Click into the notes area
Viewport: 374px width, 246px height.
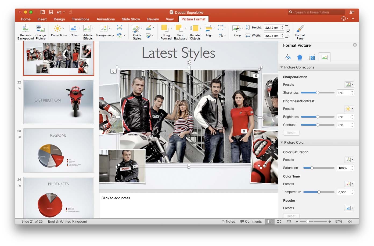189,206
